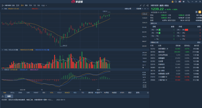Click 更多 link in constituent stocks section
The image size is (202, 108).
[199, 42]
